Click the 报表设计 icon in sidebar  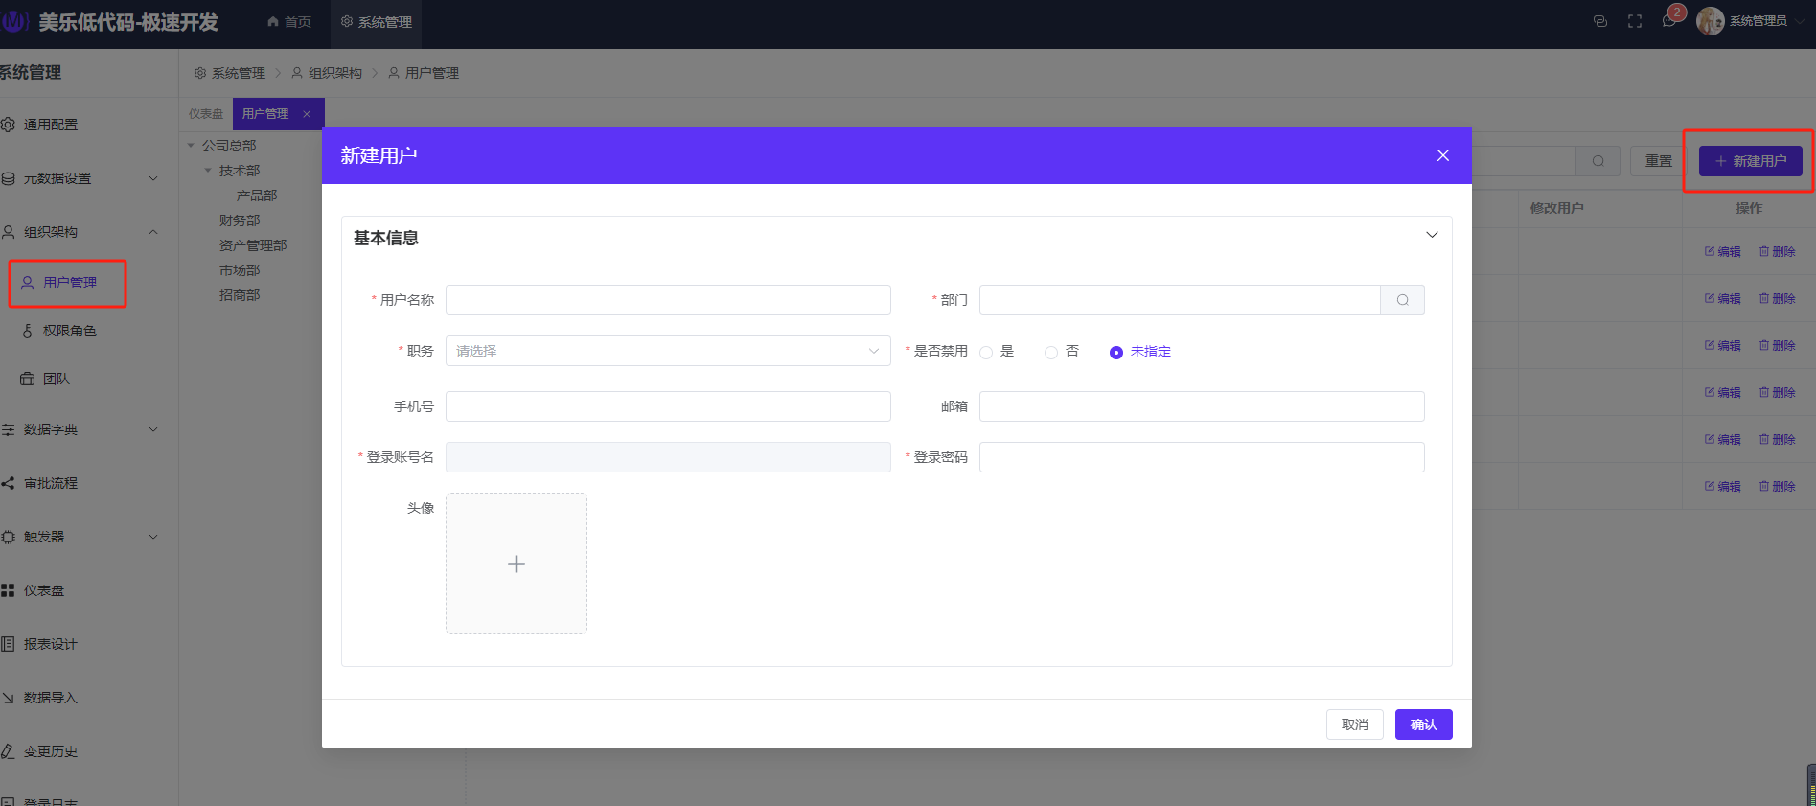[x=8, y=644]
